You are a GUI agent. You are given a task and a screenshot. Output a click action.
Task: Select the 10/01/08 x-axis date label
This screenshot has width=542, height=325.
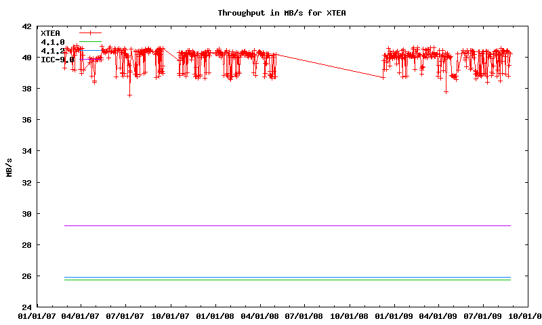pos(350,316)
